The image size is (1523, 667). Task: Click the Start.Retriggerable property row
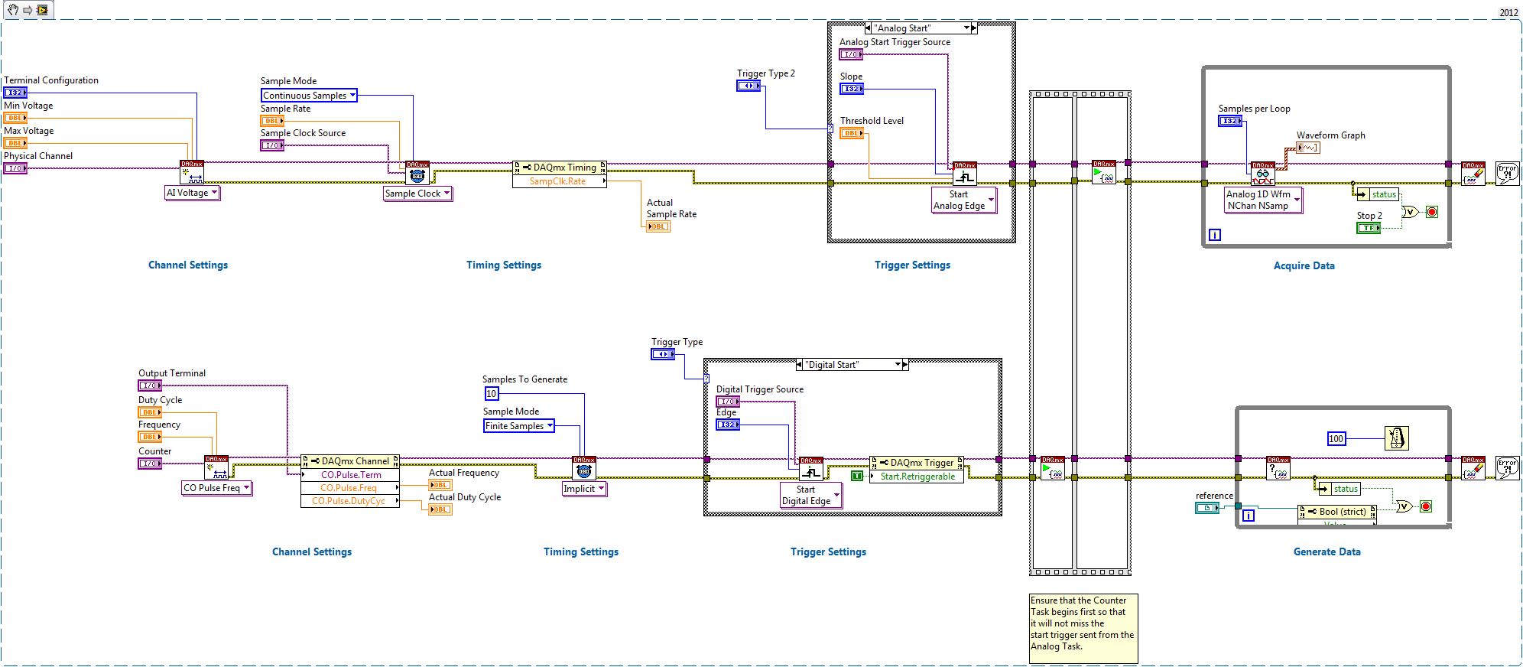coord(917,477)
